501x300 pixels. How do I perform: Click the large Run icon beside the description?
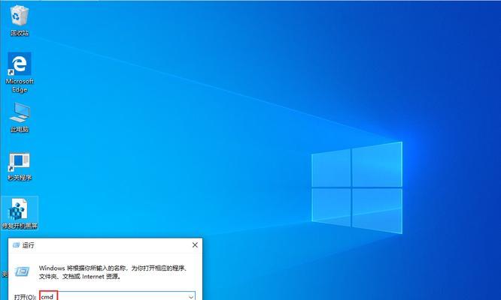23,270
